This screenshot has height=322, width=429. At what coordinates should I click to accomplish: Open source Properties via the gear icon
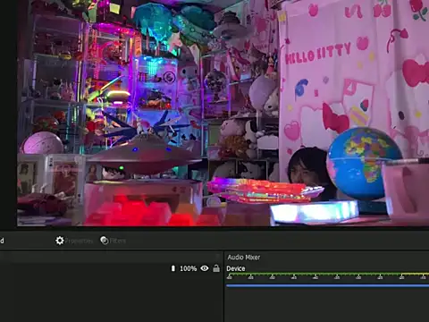pyautogui.click(x=60, y=241)
